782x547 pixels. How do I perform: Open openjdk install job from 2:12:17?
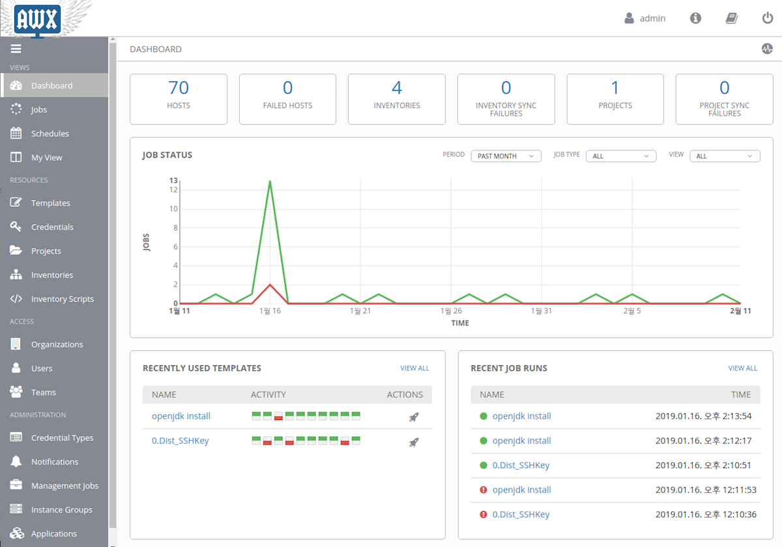point(522,441)
